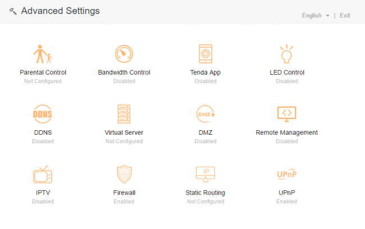Image resolution: width=365 pixels, height=229 pixels.
Task: Click the DMZ icon
Action: pos(205,114)
